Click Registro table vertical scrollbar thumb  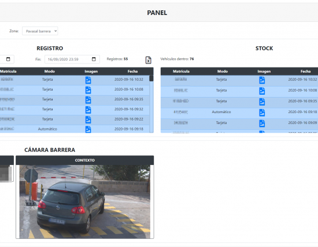click(151, 78)
